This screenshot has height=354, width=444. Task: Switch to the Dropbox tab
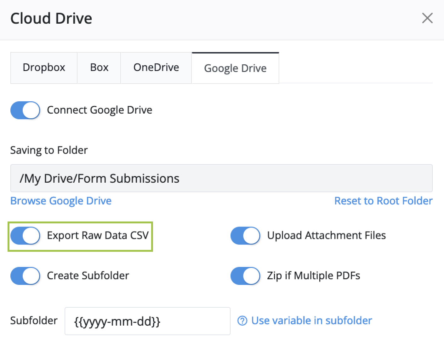(44, 68)
